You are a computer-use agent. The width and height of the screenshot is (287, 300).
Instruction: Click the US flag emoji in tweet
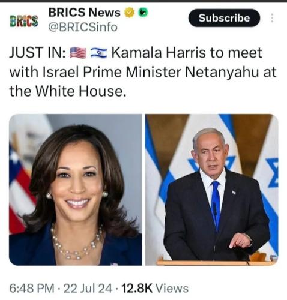click(x=78, y=53)
